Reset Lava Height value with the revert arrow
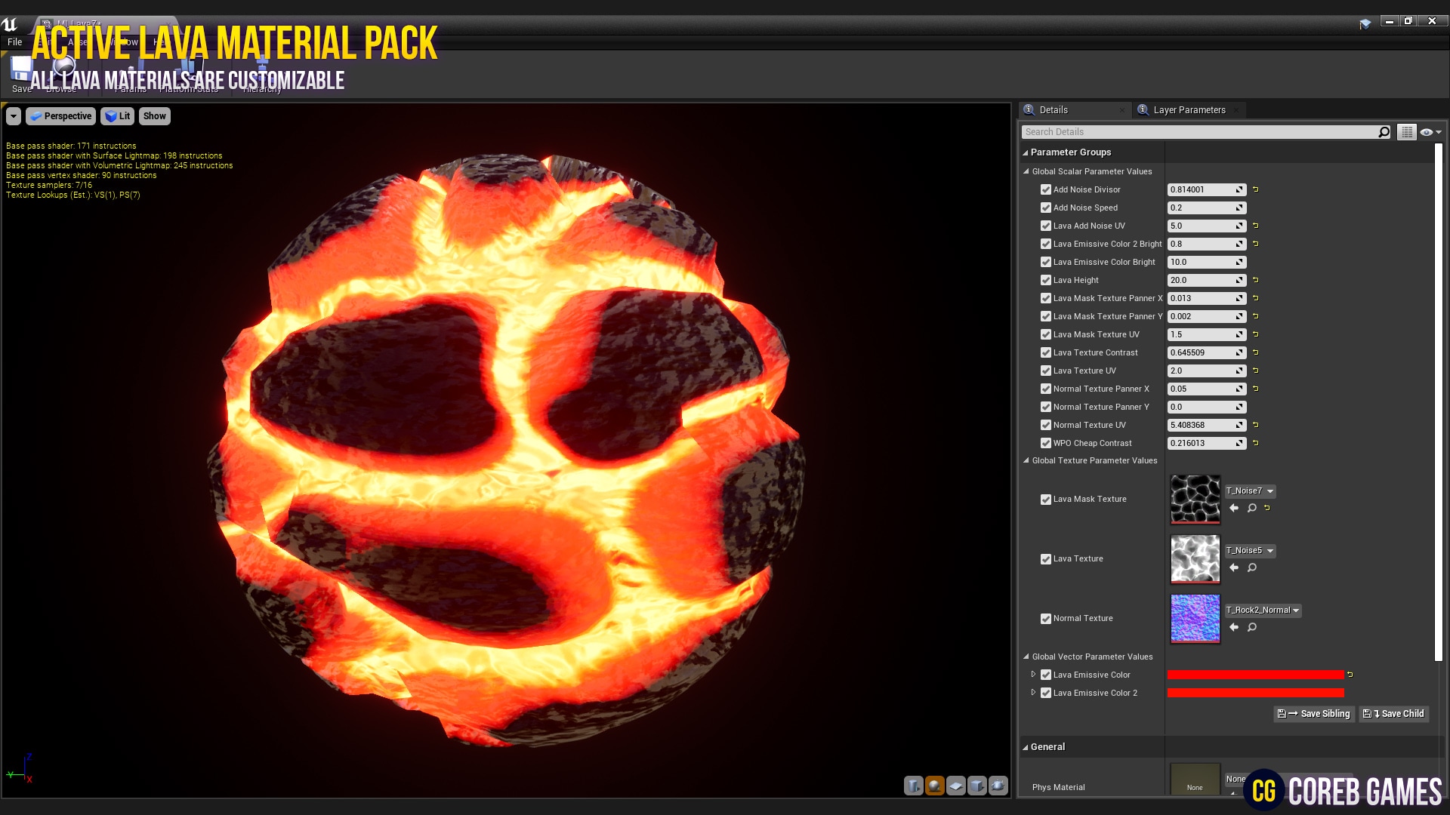The image size is (1450, 815). point(1256,280)
